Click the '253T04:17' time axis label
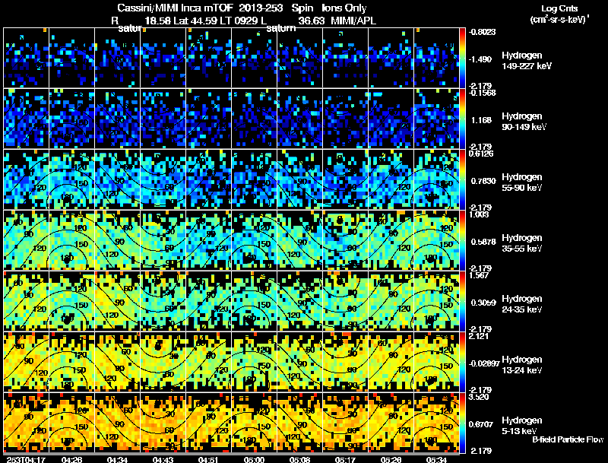The height and width of the screenshot is (463, 608). (x=26, y=459)
